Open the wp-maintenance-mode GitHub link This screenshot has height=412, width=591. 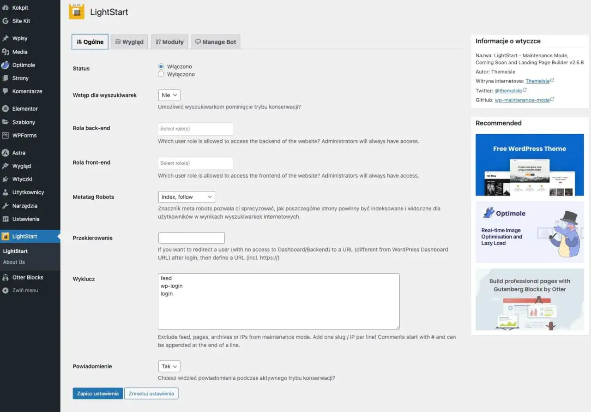click(x=522, y=100)
